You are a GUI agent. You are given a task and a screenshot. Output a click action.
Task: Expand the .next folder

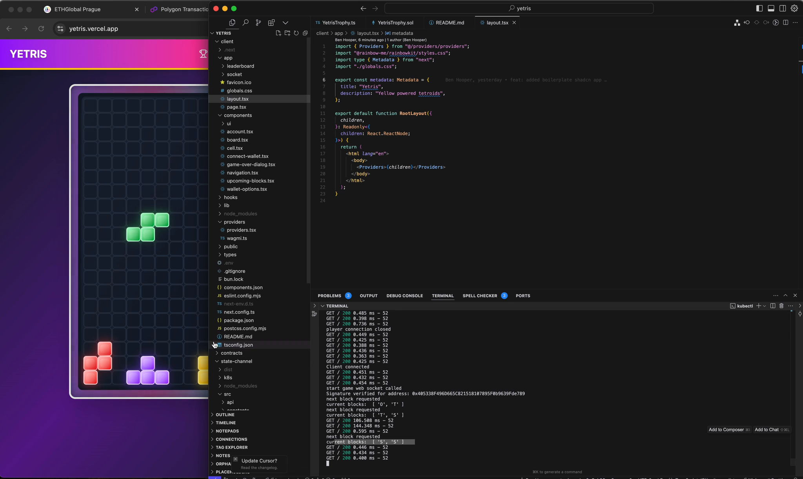click(227, 50)
